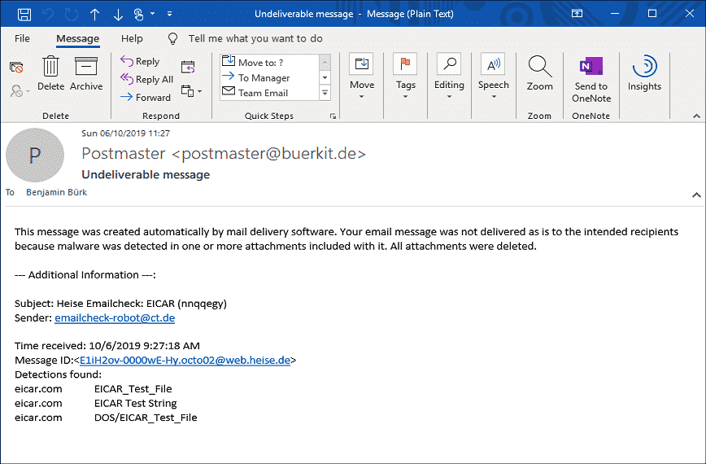Click sender Postmaster <postmaster@buerkit.de>

click(x=224, y=154)
